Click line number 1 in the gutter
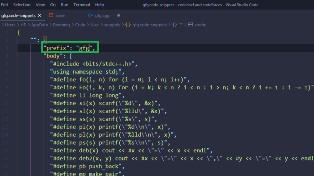The height and width of the screenshot is (176, 314). pyautogui.click(x=7, y=33)
